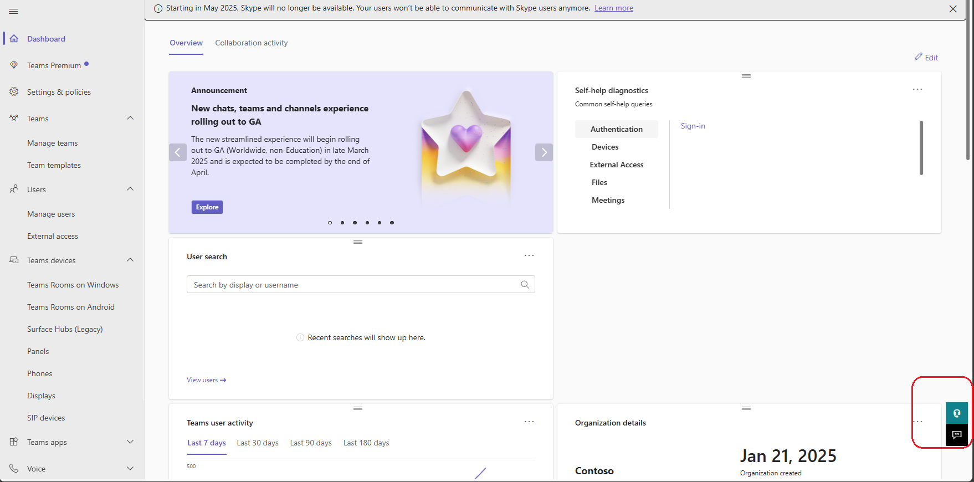Open Teams user activity more options

coord(529,422)
